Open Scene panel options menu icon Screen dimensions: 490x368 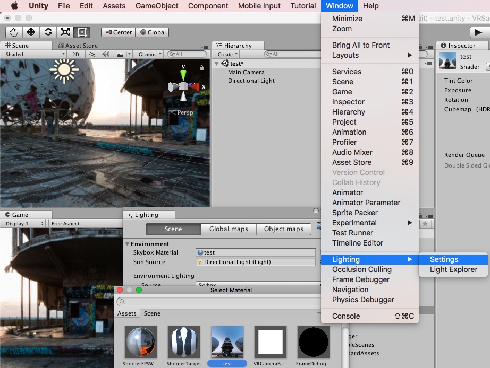205,47
